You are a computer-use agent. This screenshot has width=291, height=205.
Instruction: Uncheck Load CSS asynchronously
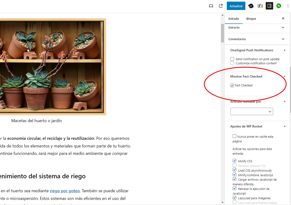point(234,170)
